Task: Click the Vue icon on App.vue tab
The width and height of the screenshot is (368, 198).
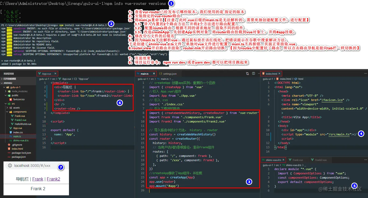Action: (x=40, y=74)
